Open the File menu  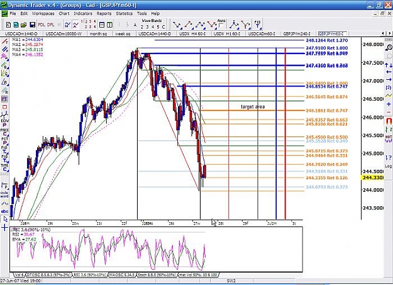tap(13, 14)
